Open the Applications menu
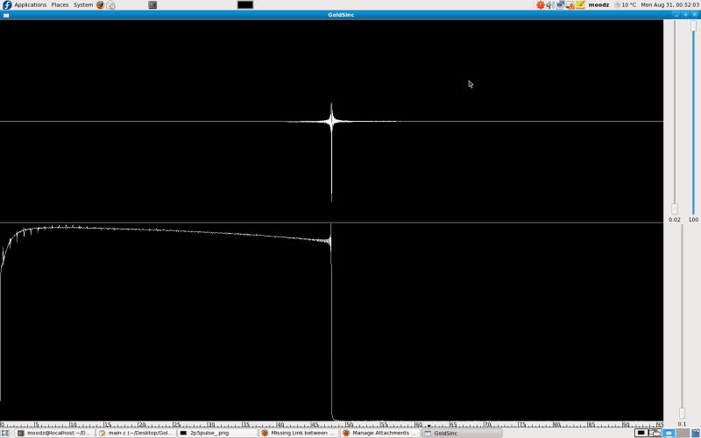This screenshot has width=701, height=438. click(30, 4)
